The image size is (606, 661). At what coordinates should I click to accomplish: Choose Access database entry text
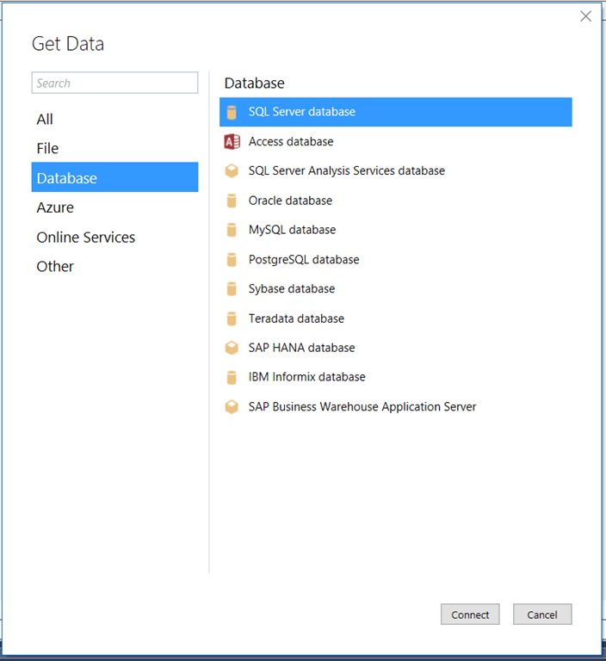(291, 142)
